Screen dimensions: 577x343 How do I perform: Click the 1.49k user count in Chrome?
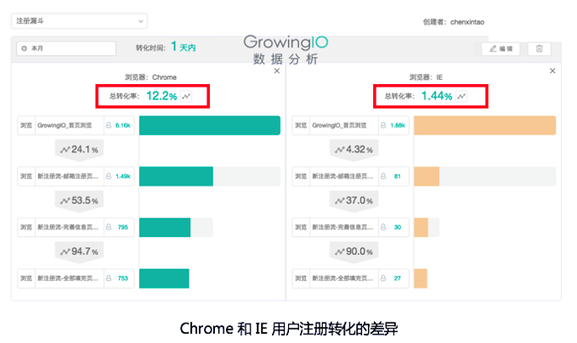pos(122,176)
